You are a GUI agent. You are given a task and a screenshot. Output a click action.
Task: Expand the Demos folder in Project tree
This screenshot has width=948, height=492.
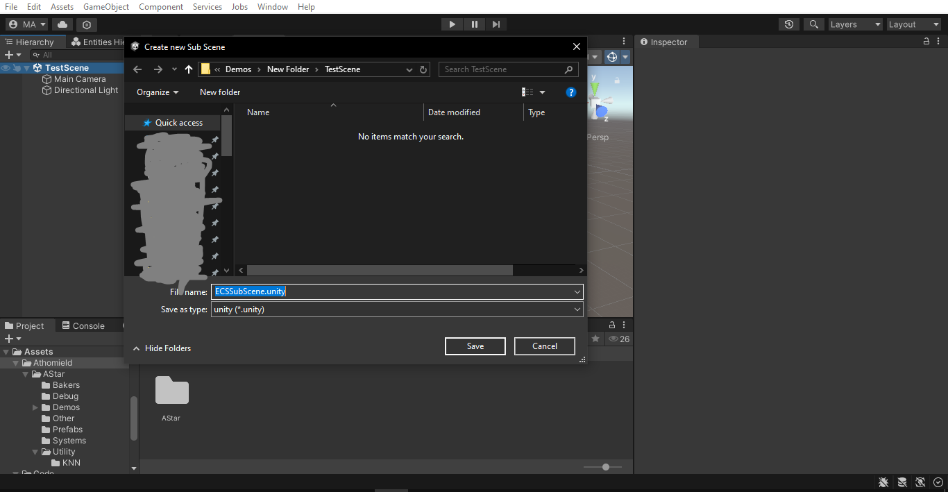coord(35,407)
